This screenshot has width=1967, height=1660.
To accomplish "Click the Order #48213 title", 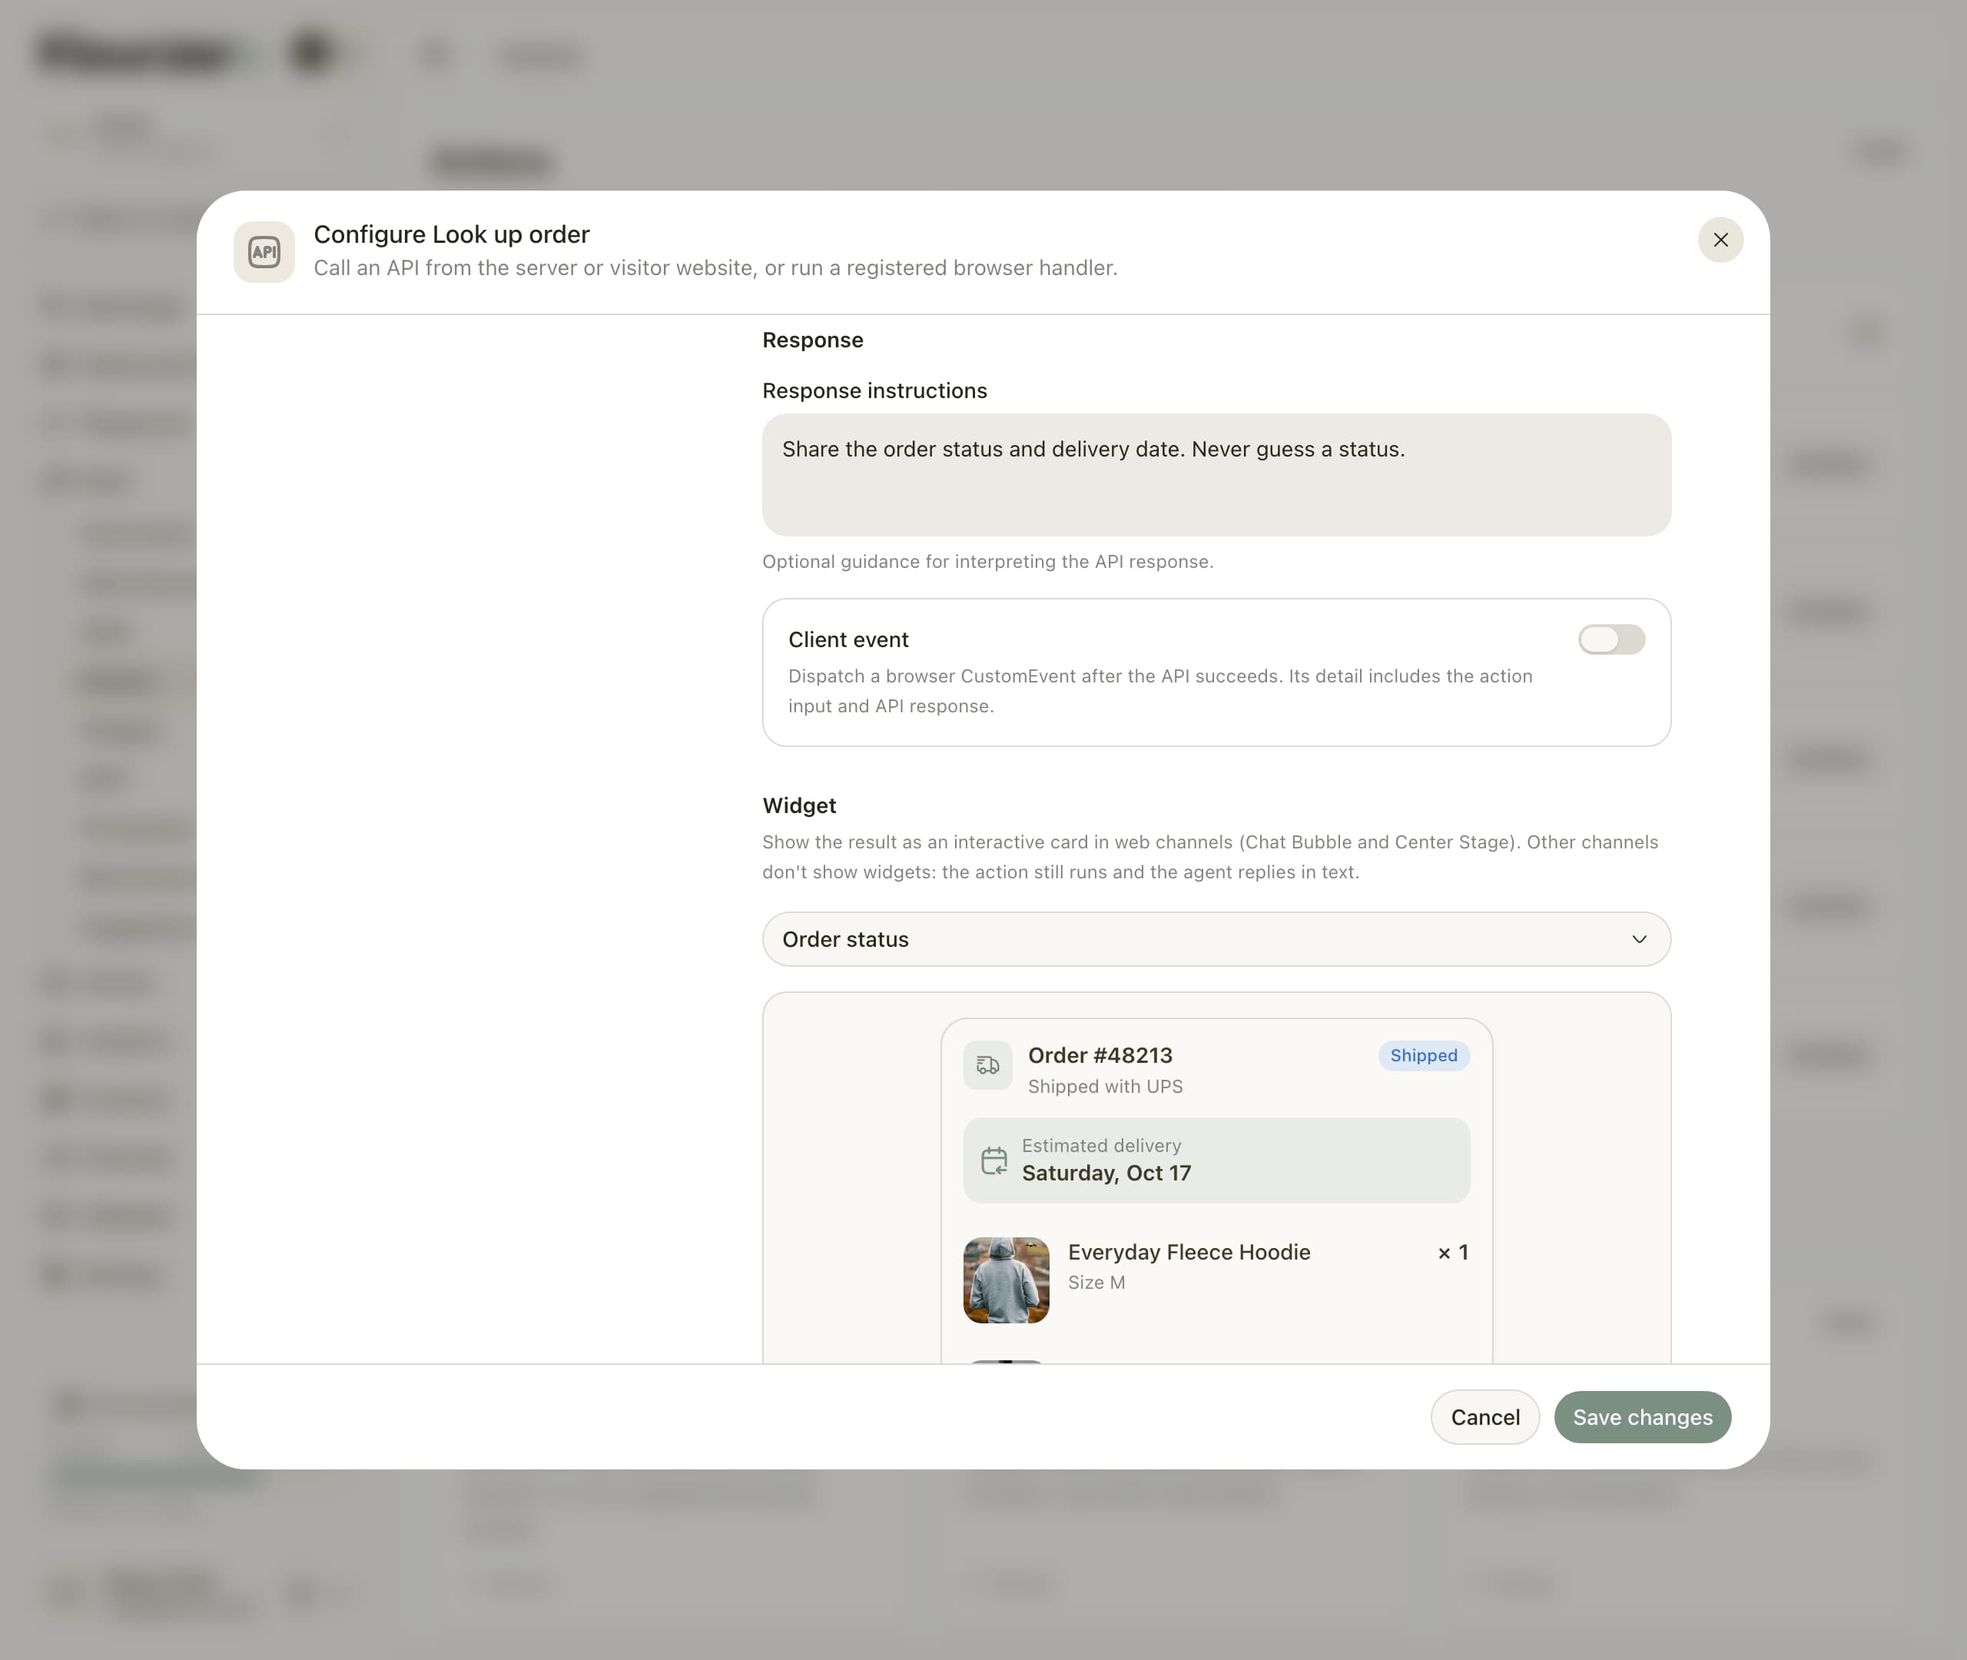I will coord(1100,1056).
